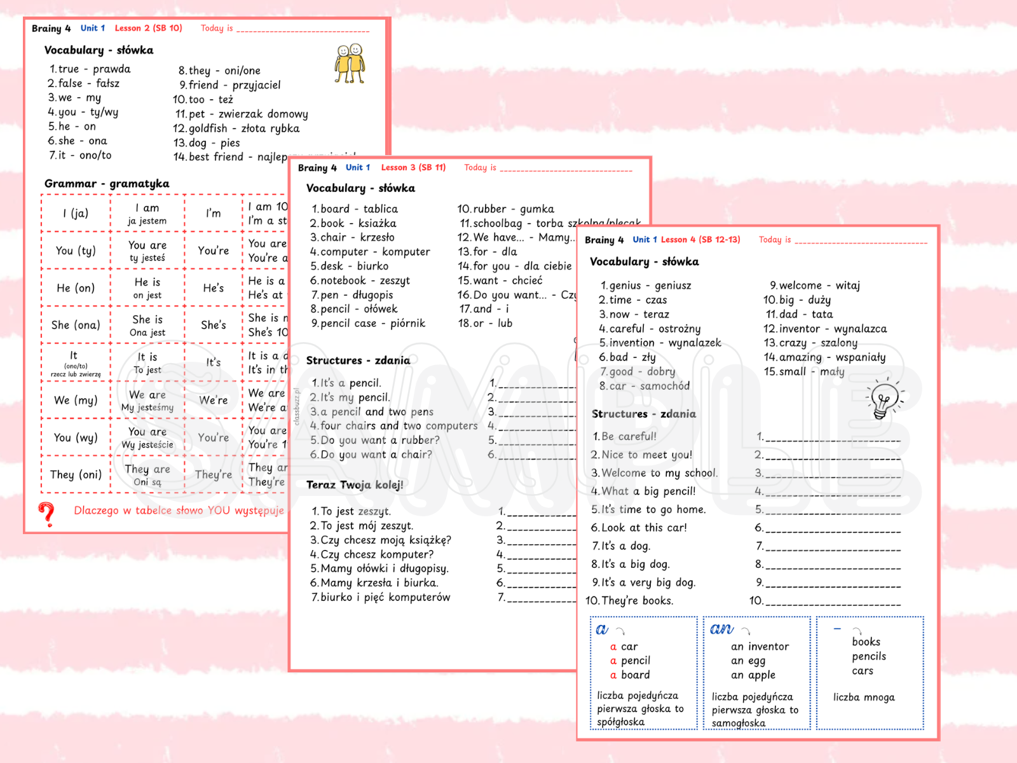The width and height of the screenshot is (1017, 763).
Task: Click the blank answer line beside "Be careful!"
Action: coord(833,438)
